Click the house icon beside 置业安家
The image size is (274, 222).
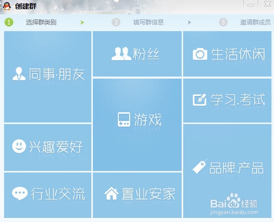(111, 193)
